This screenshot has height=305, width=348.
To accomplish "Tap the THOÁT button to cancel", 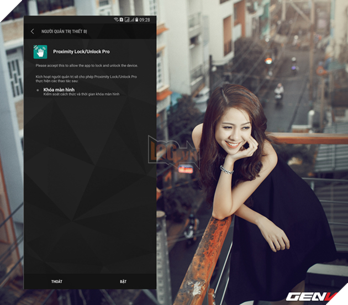I will [x=57, y=281].
